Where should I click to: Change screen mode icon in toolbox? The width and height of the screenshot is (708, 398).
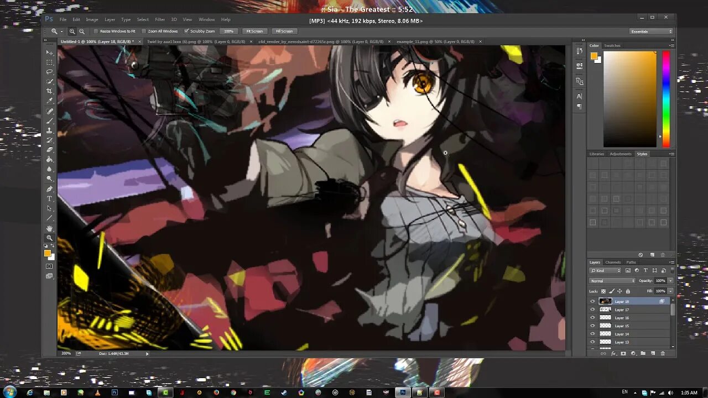[x=49, y=276]
